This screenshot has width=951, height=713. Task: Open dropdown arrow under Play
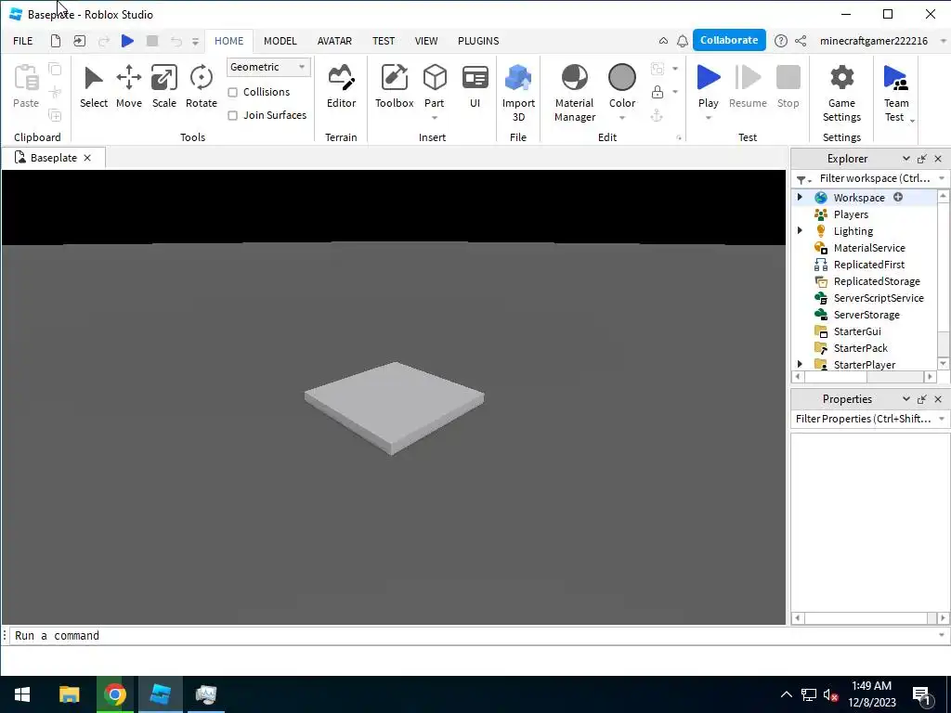coord(708,118)
